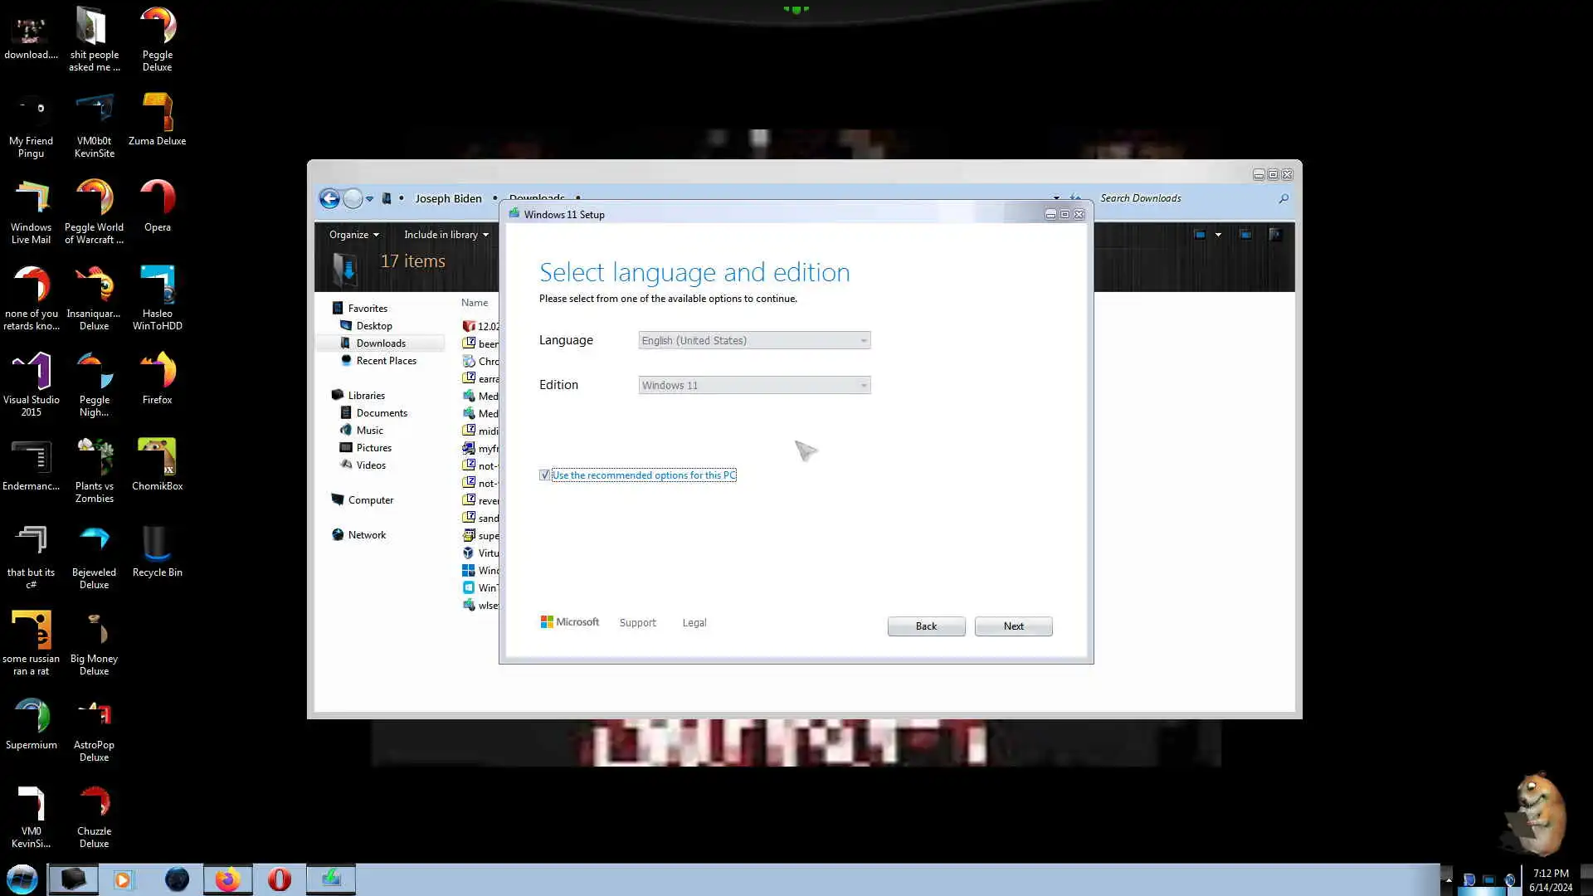
Task: Open Recycle Bin on desktop
Action: tap(157, 545)
